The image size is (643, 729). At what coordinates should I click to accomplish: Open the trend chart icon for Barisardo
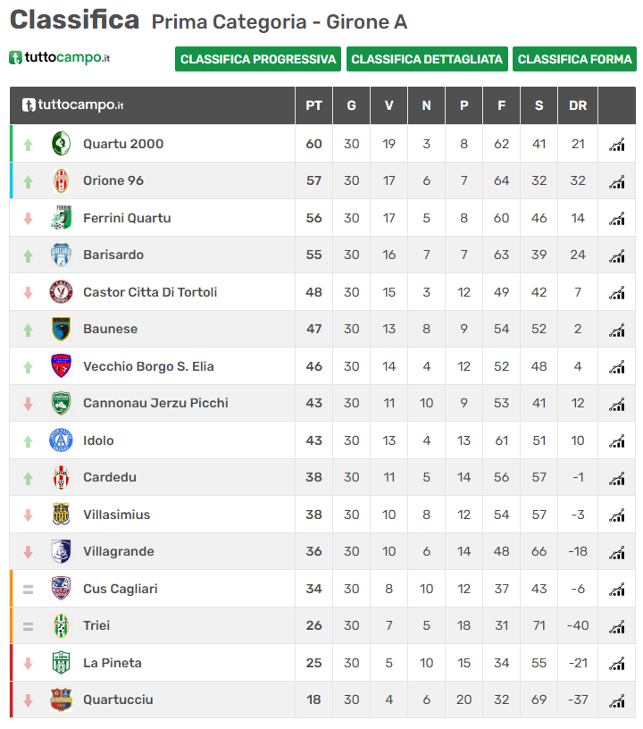616,256
